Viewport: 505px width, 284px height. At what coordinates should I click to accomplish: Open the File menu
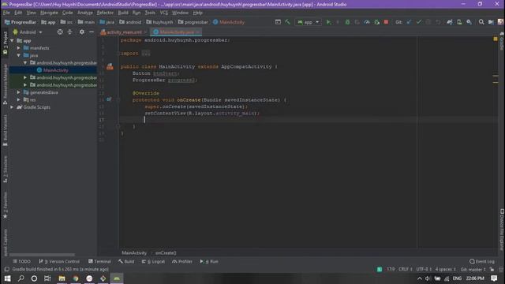[6, 13]
